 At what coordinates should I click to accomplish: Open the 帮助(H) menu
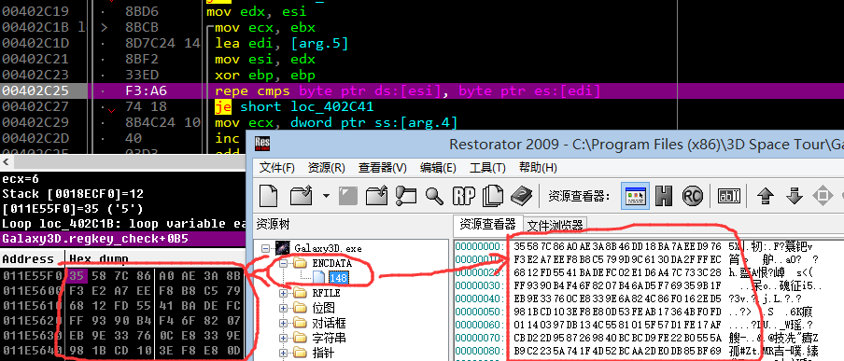click(538, 167)
